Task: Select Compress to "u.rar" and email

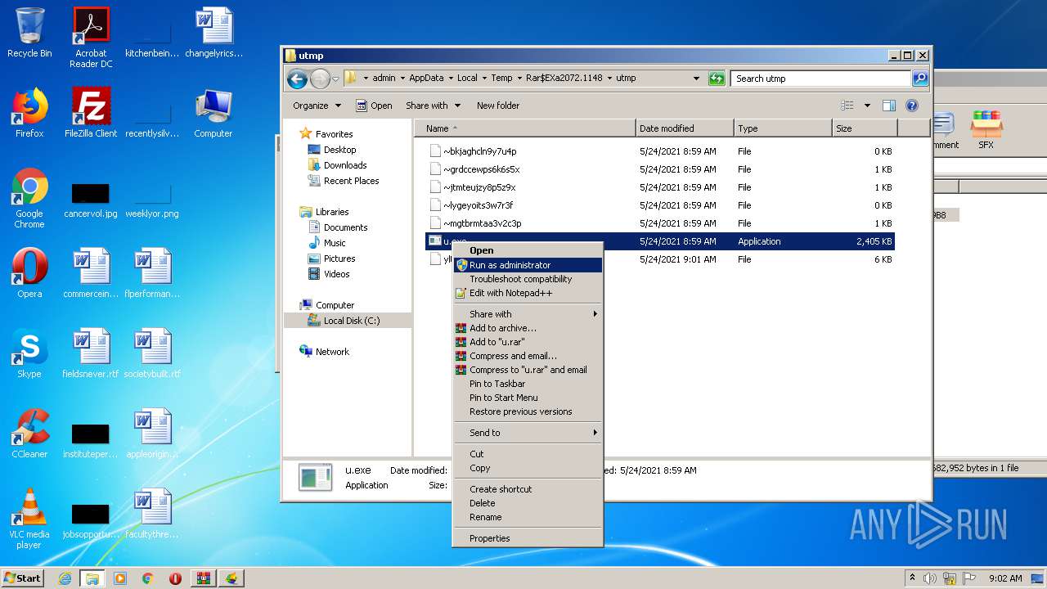Action: point(528,370)
